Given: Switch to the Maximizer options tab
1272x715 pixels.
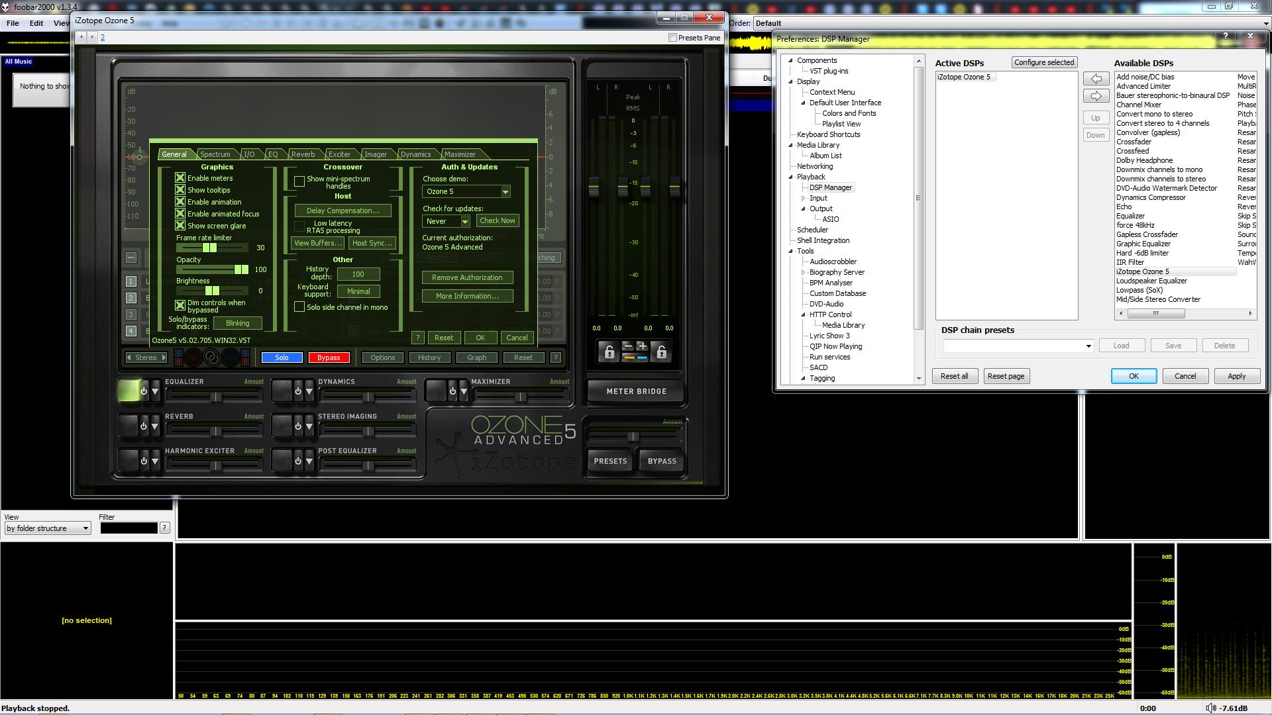Looking at the screenshot, I should pyautogui.click(x=460, y=154).
